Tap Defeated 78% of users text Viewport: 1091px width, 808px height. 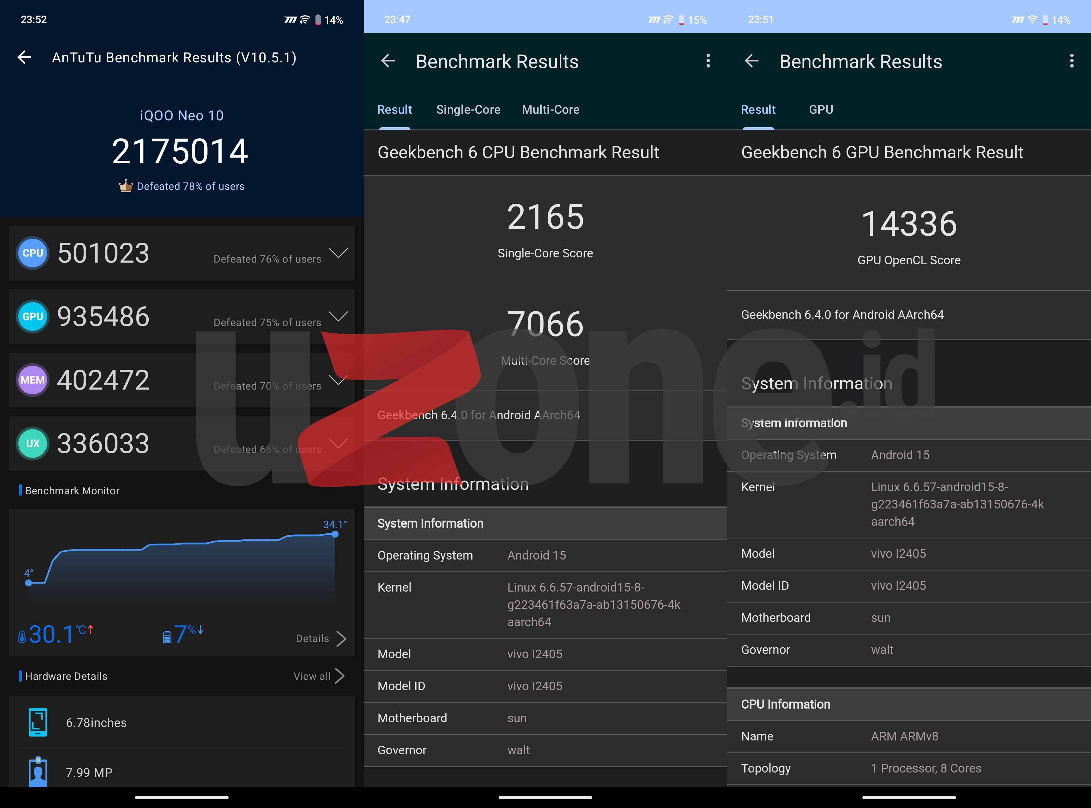[x=190, y=186]
